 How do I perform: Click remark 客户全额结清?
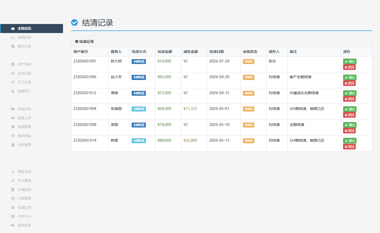tap(300, 77)
